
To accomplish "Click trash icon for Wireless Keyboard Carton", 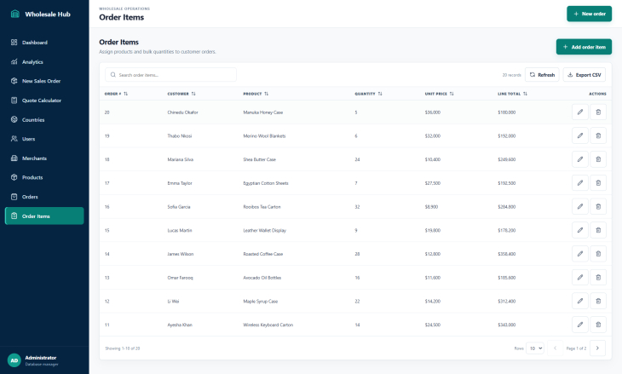I will (x=598, y=325).
